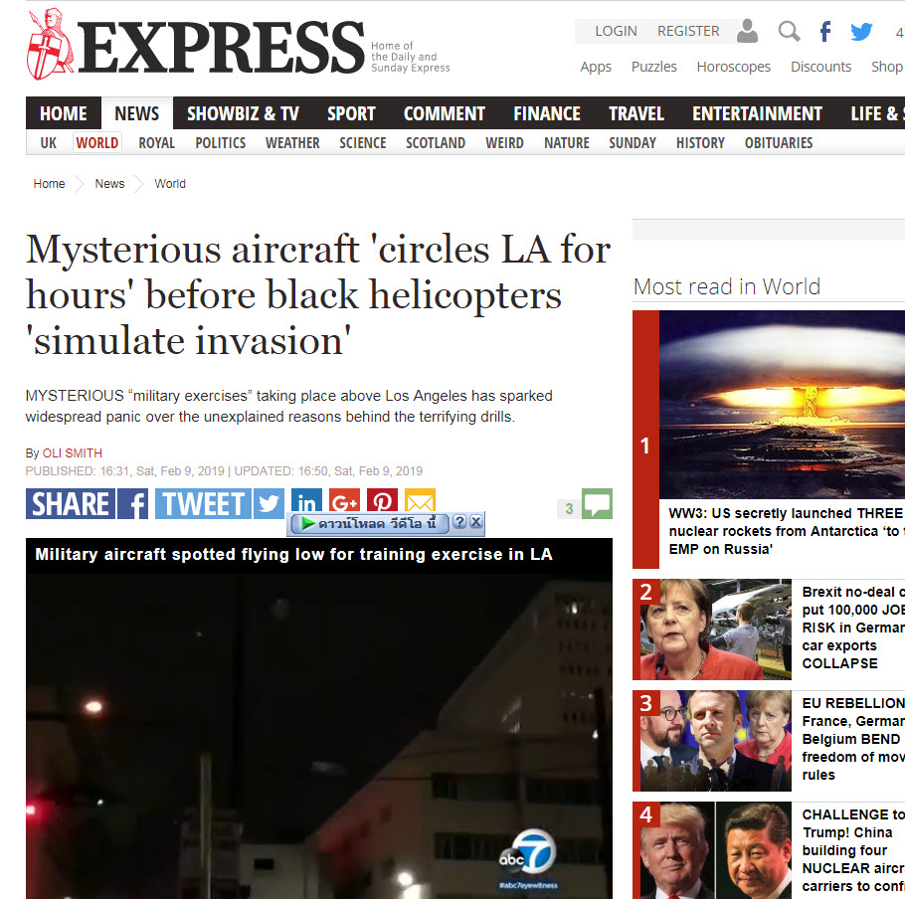The height and width of the screenshot is (899, 905).
Task: Open the SPORT main menu tab
Action: coord(351,113)
